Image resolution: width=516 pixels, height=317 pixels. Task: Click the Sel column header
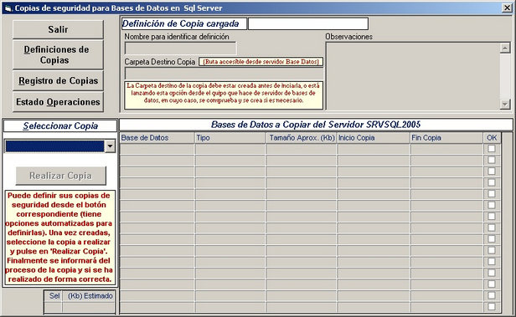point(54,296)
